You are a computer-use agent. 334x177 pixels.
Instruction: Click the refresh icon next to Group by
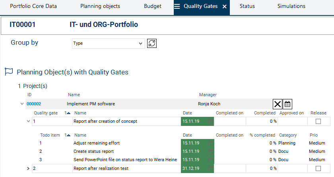coord(152,43)
